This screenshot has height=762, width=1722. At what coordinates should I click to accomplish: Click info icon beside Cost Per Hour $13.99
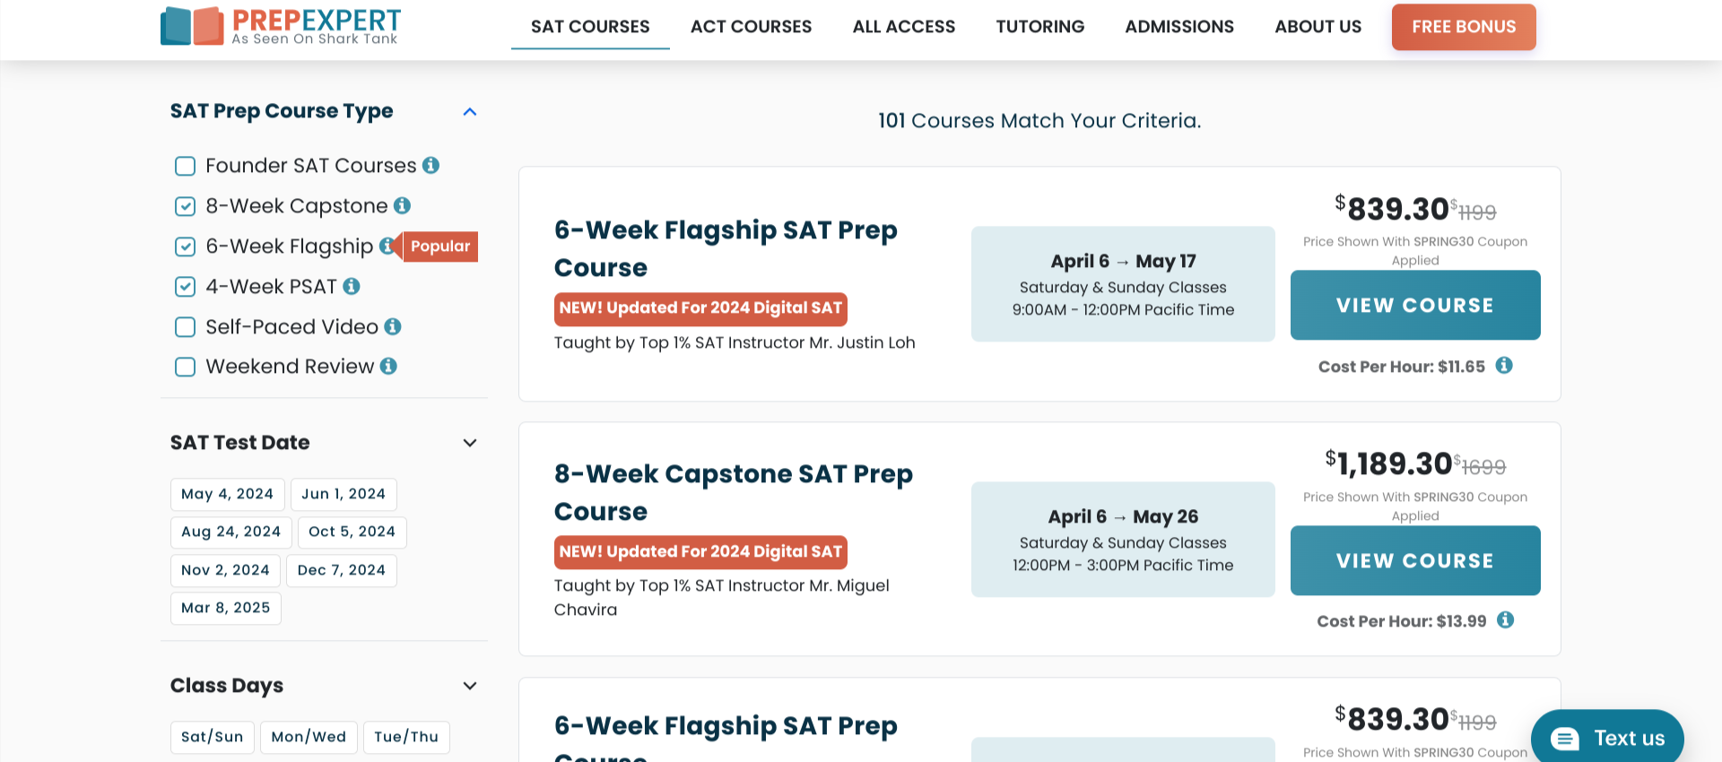[x=1506, y=620]
